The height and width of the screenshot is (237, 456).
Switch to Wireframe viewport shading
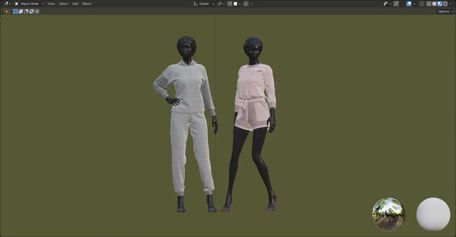pyautogui.click(x=429, y=4)
